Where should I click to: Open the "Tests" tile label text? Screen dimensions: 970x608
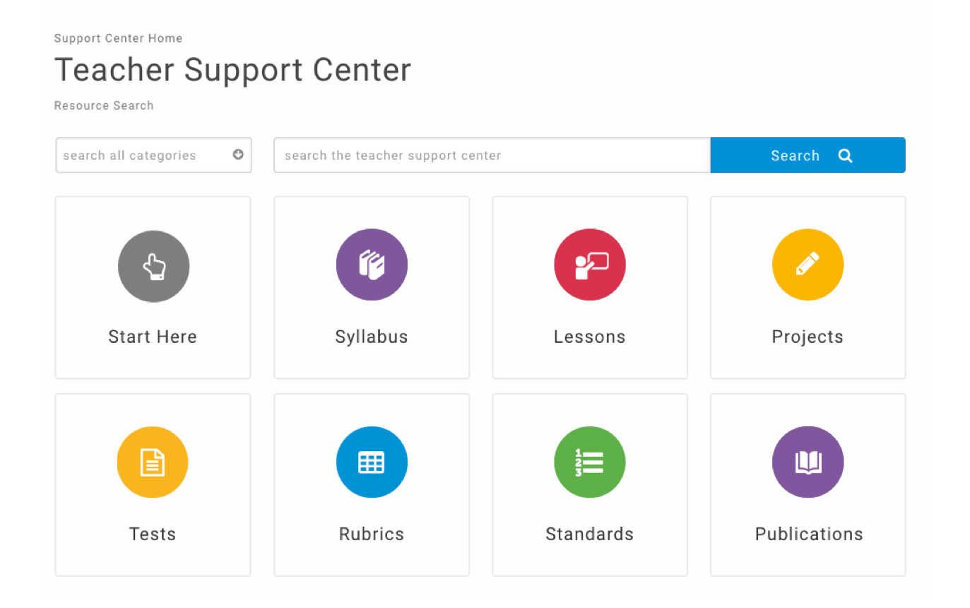153,534
